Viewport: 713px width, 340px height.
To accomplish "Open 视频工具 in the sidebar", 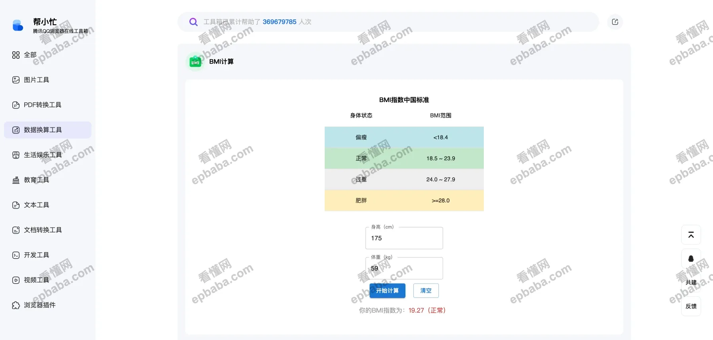I will [48, 280].
